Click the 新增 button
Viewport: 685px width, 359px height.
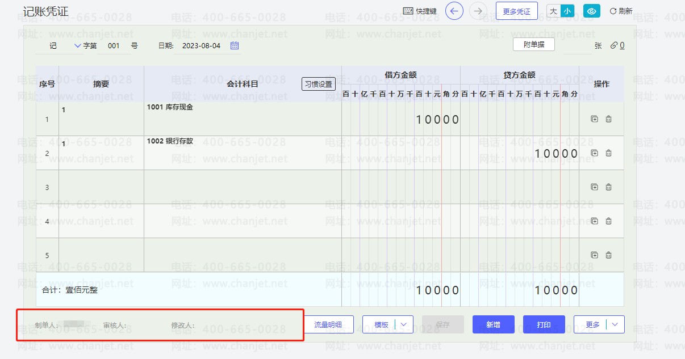[x=493, y=324]
